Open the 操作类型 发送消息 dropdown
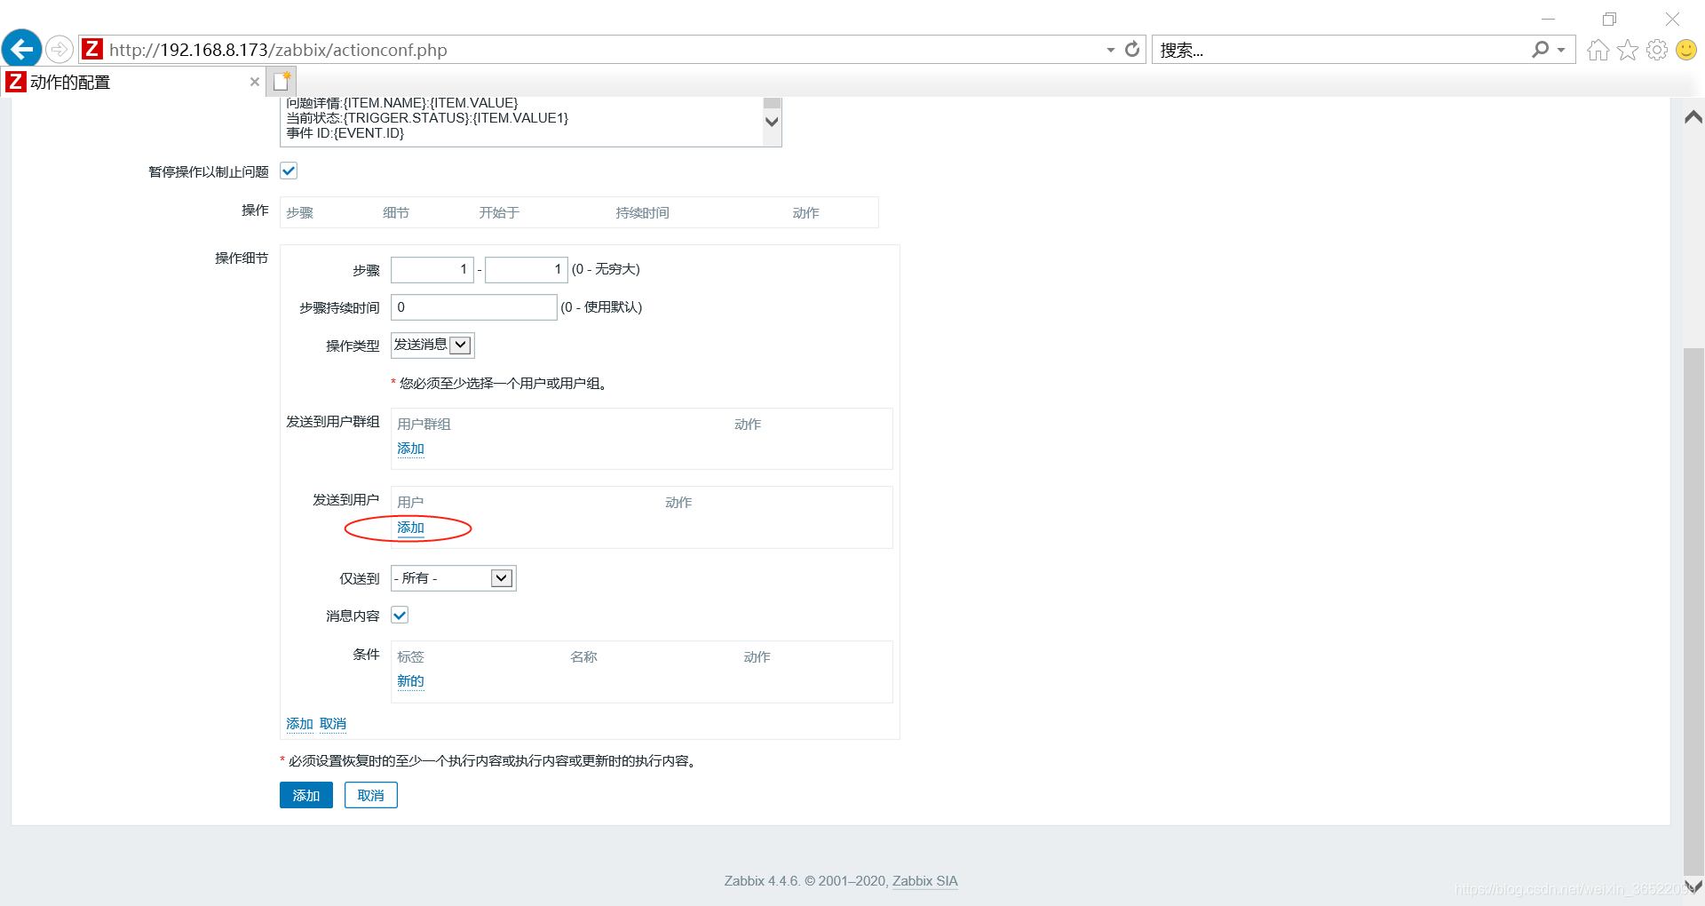1705x906 pixels. point(432,345)
